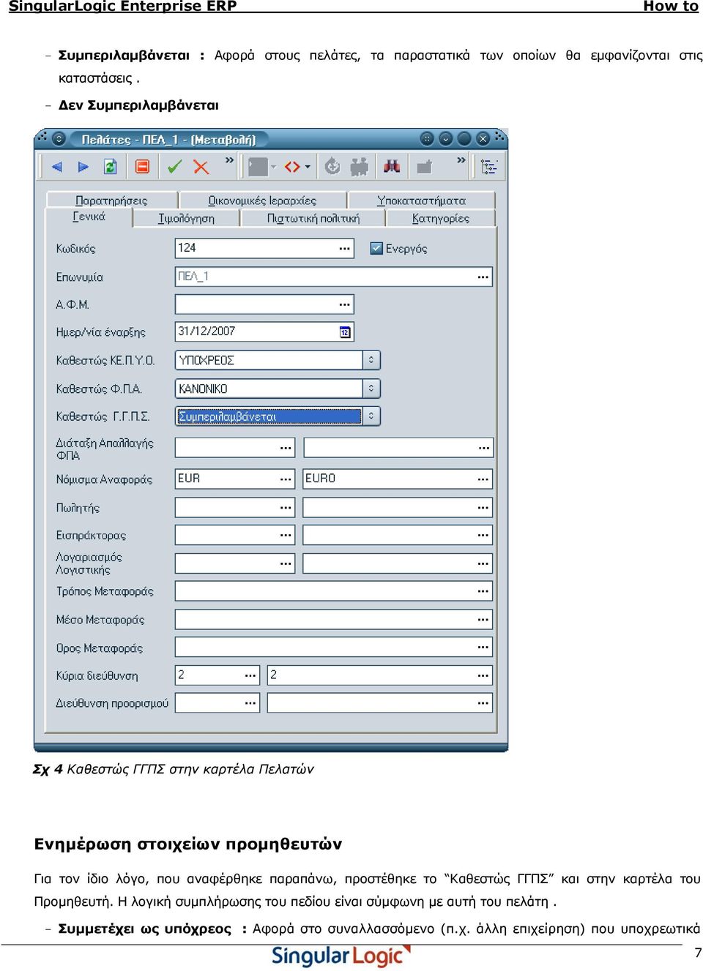Open lookup in Πωλητής description field
Image resolution: width=703 pixels, height=971 pixels.
[x=483, y=507]
